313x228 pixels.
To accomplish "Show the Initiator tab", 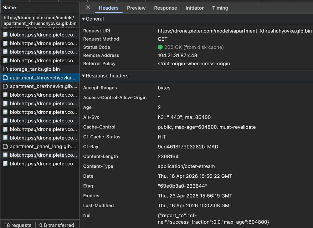I will click(x=194, y=8).
